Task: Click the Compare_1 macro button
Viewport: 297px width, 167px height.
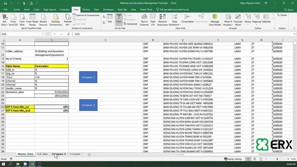Action: [88, 77]
